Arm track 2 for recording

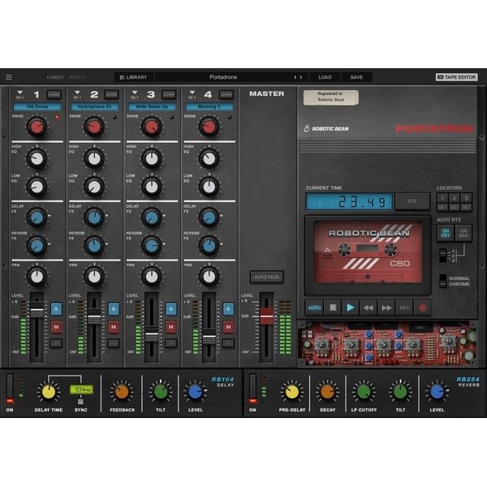(x=111, y=94)
